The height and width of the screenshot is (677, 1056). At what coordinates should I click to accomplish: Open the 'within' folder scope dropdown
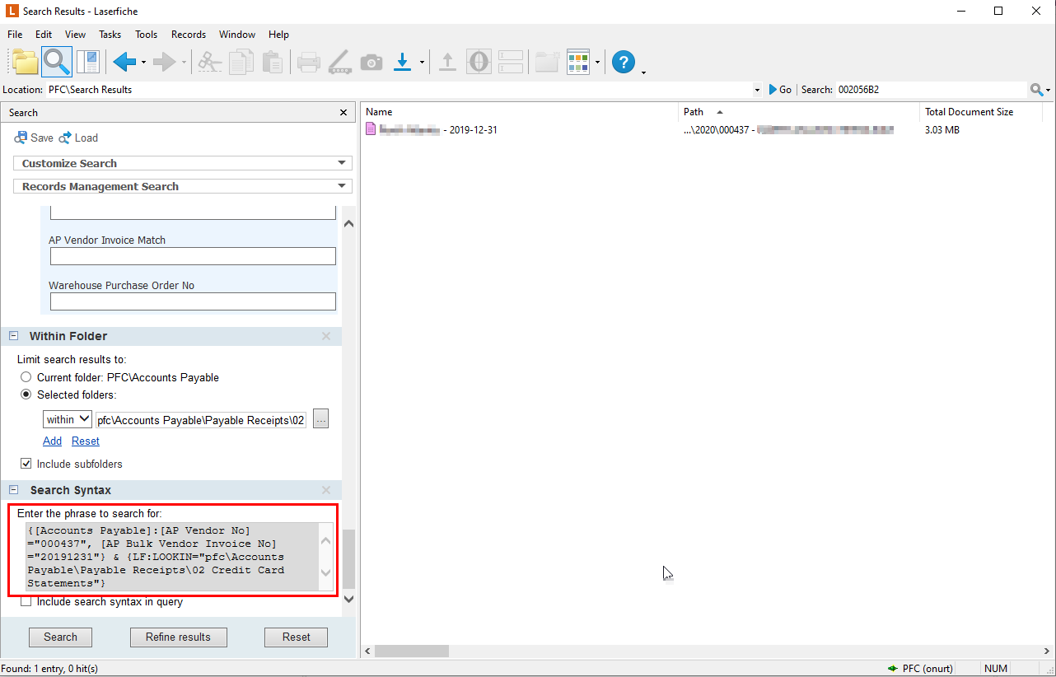68,419
